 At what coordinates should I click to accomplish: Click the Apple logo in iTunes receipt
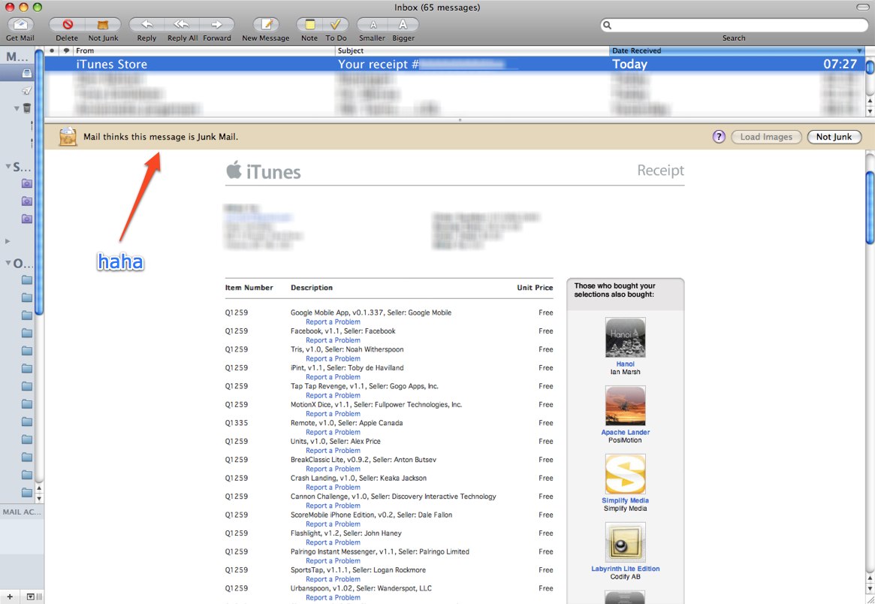(234, 170)
